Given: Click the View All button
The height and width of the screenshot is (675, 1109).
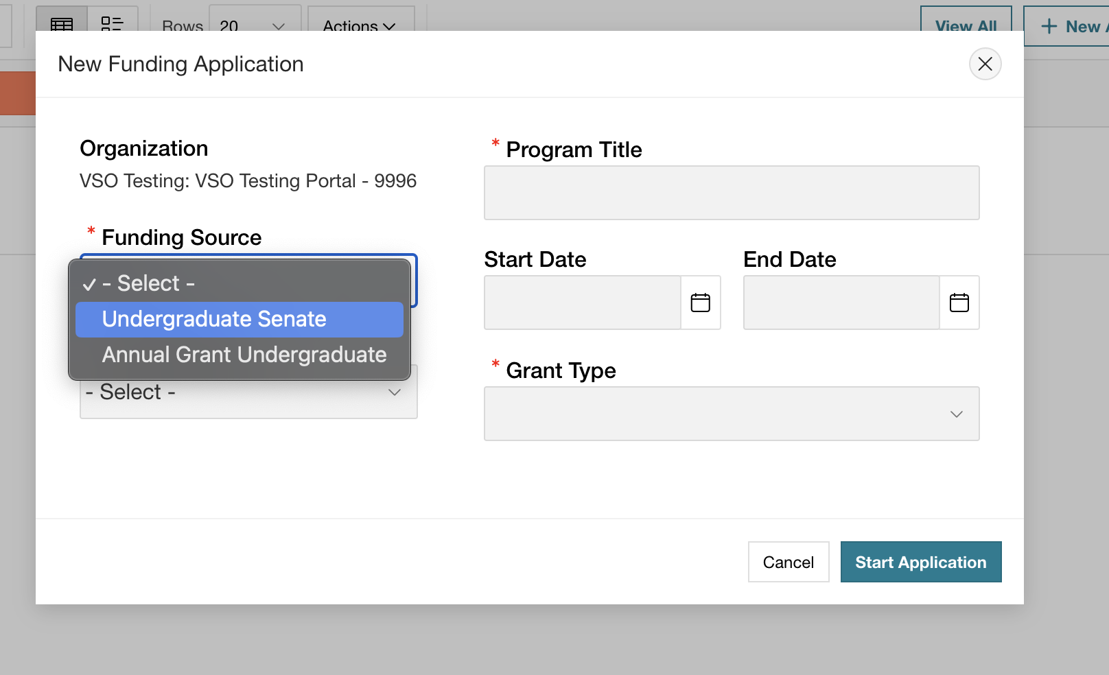Looking at the screenshot, I should pos(966,26).
